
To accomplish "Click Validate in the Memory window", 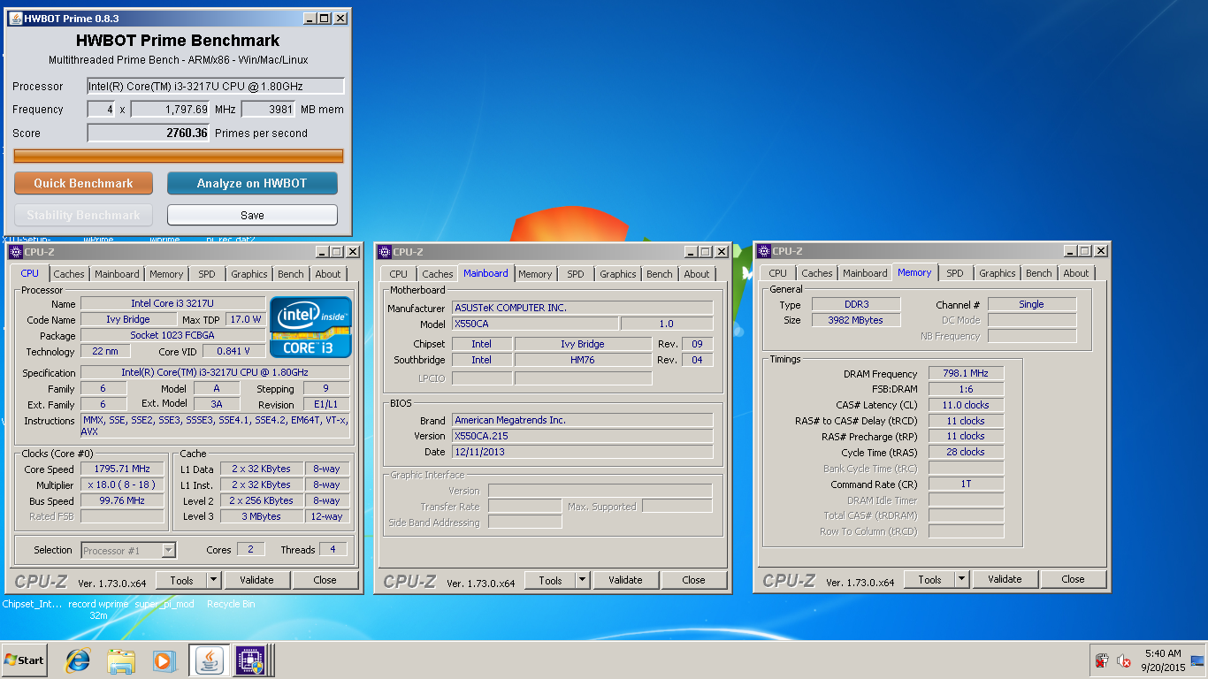I will tap(1005, 579).
